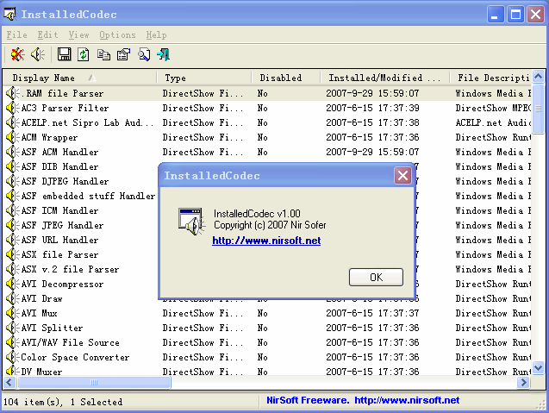Open the Help menu

pyautogui.click(x=156, y=35)
